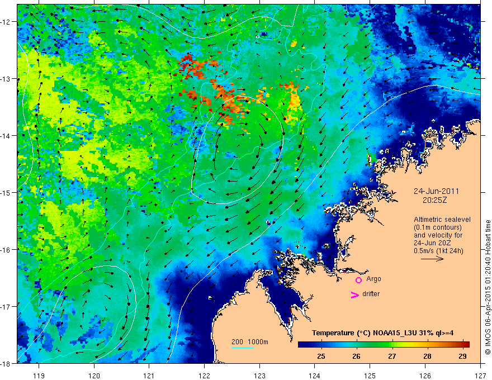Image resolution: width=492 pixels, height=380 pixels.
Task: Click longitude axis label 127
Action: click(480, 376)
